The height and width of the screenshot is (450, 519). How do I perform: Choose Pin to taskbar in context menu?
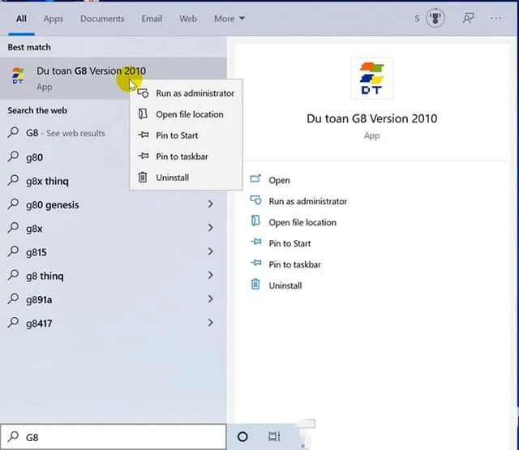186,156
